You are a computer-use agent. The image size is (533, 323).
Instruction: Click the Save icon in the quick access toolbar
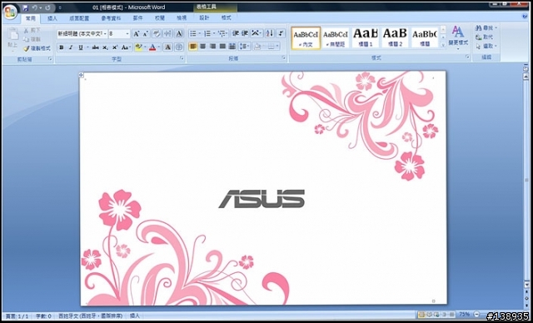coord(25,7)
